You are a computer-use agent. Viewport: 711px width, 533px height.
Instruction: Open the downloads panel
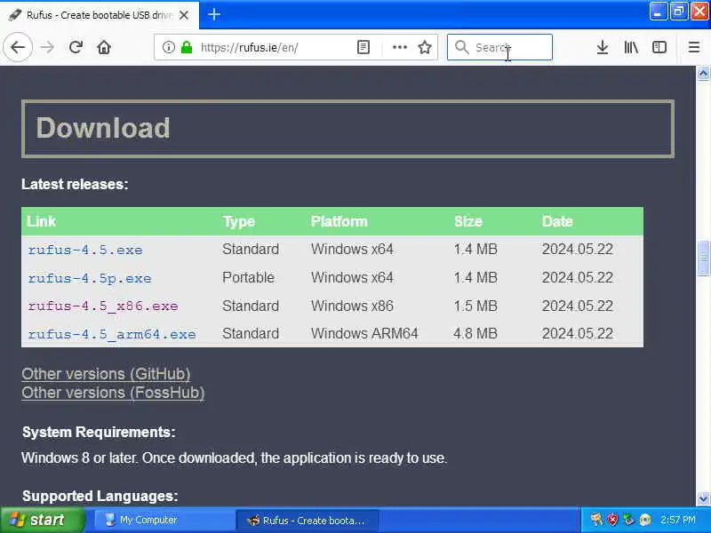pos(603,47)
